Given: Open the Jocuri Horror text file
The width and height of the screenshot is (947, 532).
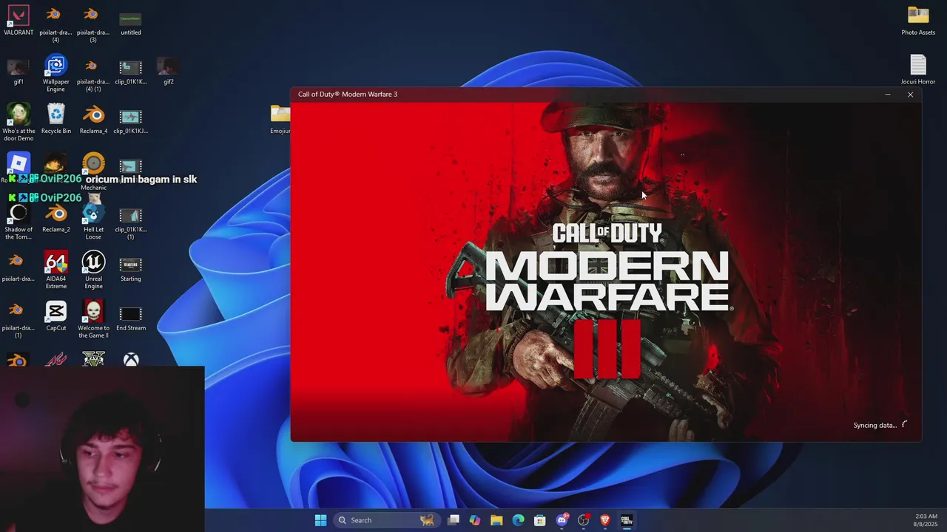Looking at the screenshot, I should 918,70.
